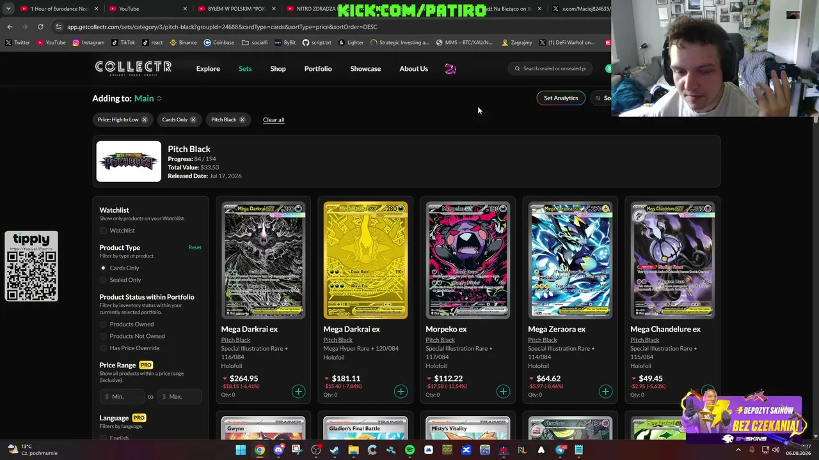Open Steam from the taskbar

335,450
